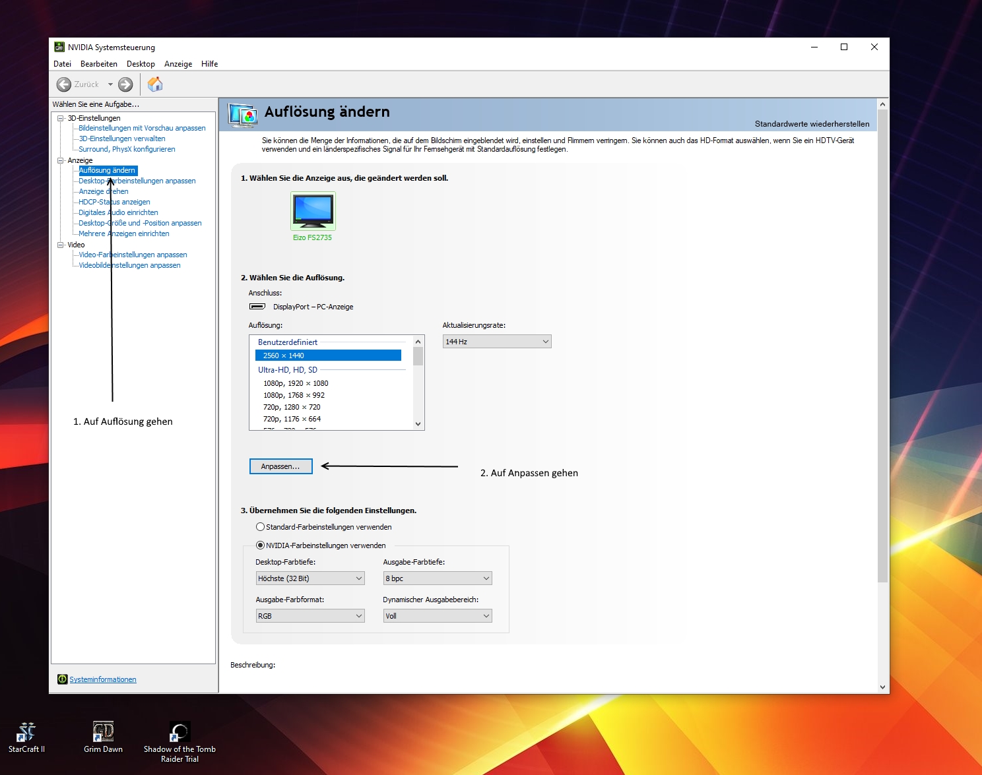
Task: Collapse the 3D-Einstellungen tree node
Action: tap(61, 118)
